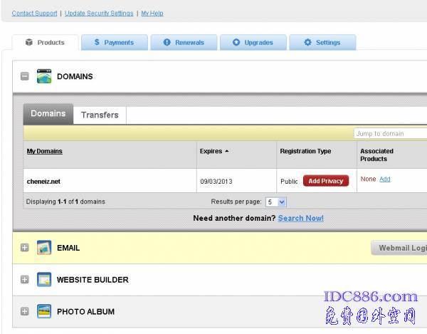Expand the Website Builder section
This screenshot has width=427, height=334.
pos(25,280)
